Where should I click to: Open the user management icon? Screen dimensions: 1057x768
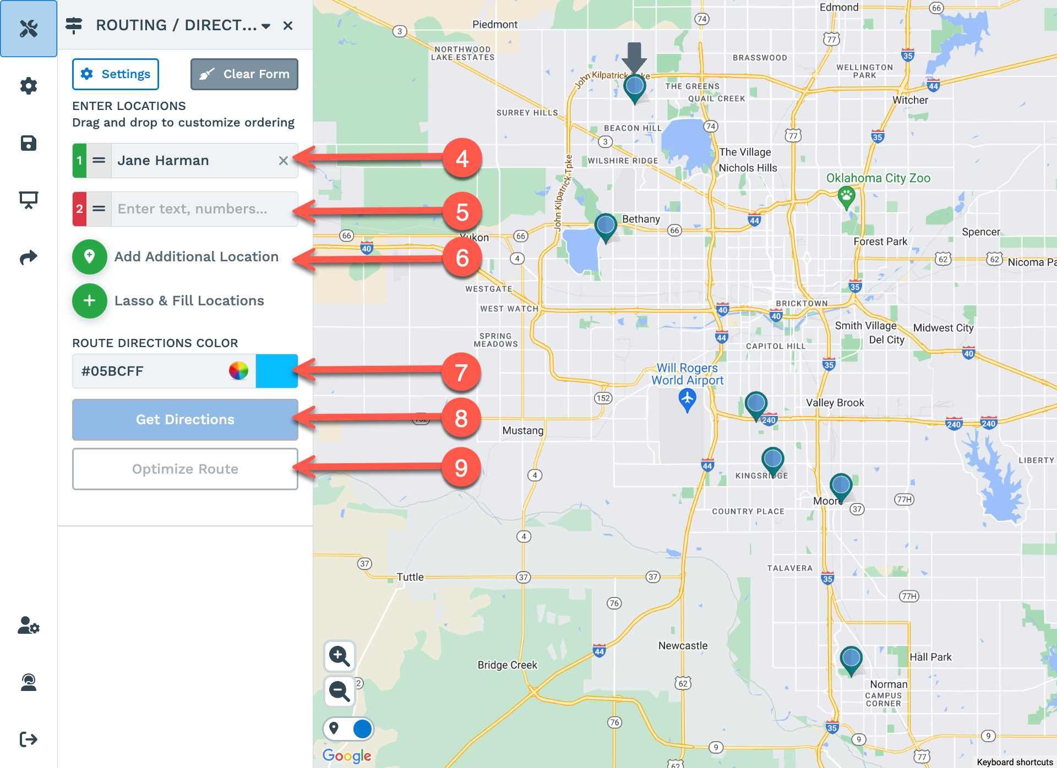[x=29, y=626]
